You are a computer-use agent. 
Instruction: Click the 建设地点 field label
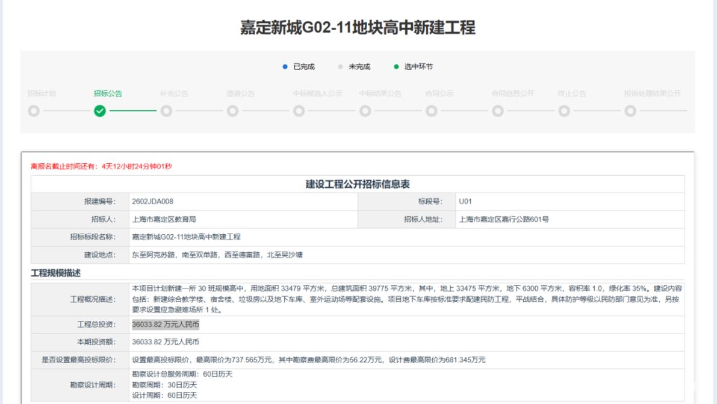coord(100,255)
